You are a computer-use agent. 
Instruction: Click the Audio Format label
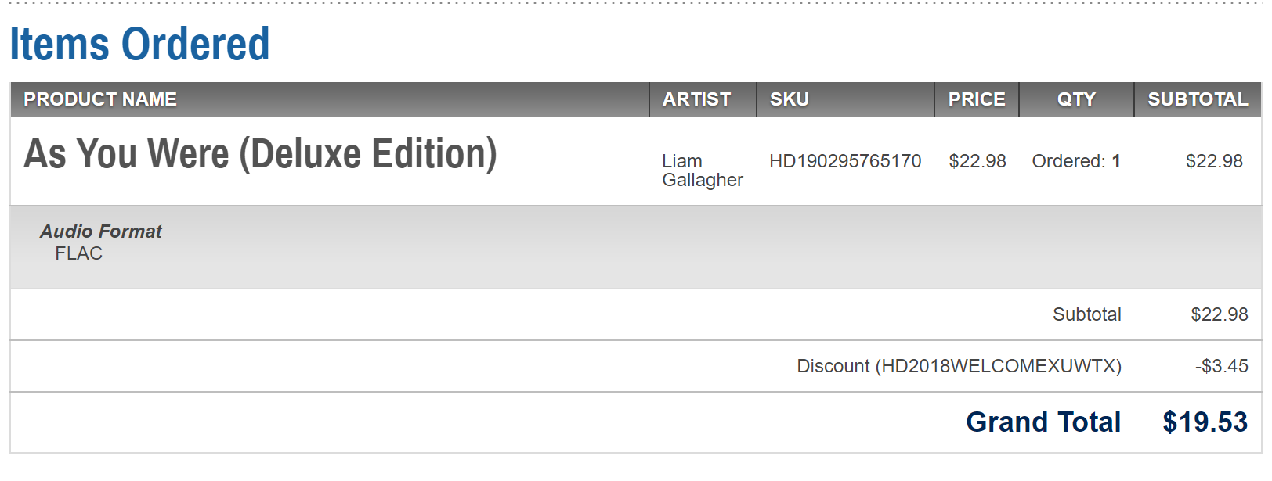pyautogui.click(x=101, y=232)
